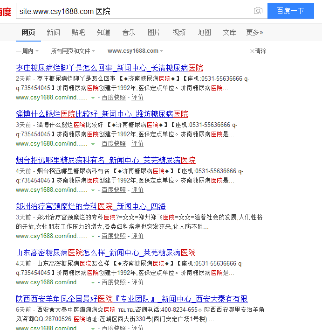Click green URL under 淄博什么腿烂 result
The width and height of the screenshot is (322, 330).
coord(51,144)
